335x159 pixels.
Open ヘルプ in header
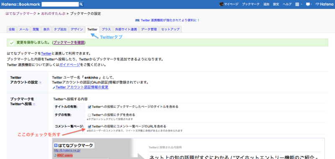tap(287, 4)
